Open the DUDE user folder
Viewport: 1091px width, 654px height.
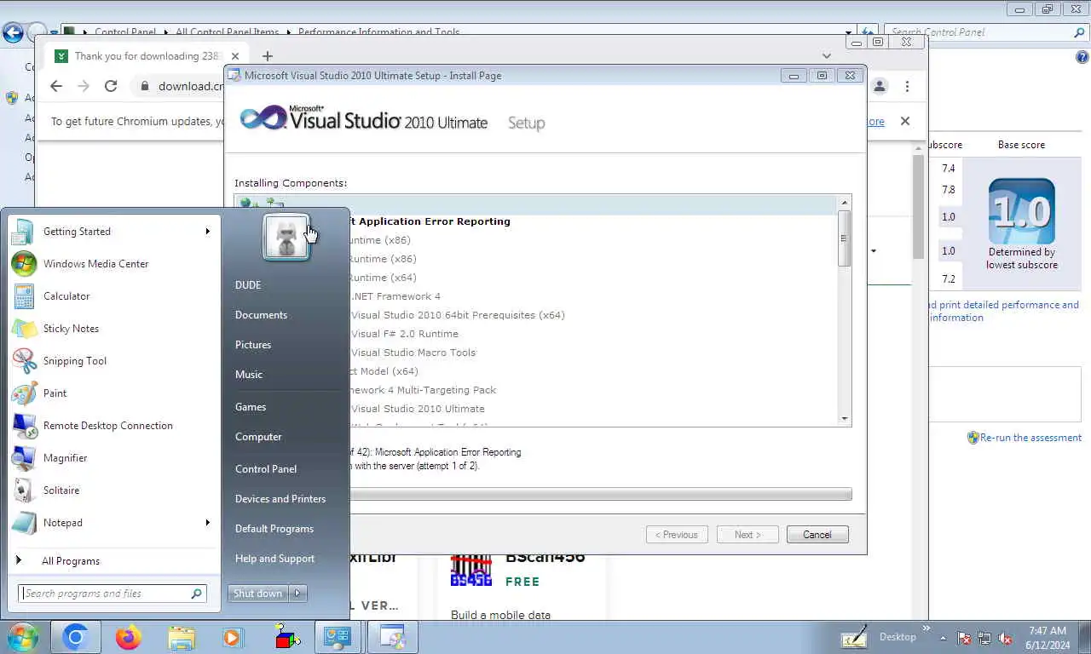pyautogui.click(x=248, y=285)
